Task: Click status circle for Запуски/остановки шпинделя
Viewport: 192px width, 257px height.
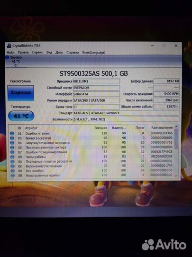Action: point(12,143)
